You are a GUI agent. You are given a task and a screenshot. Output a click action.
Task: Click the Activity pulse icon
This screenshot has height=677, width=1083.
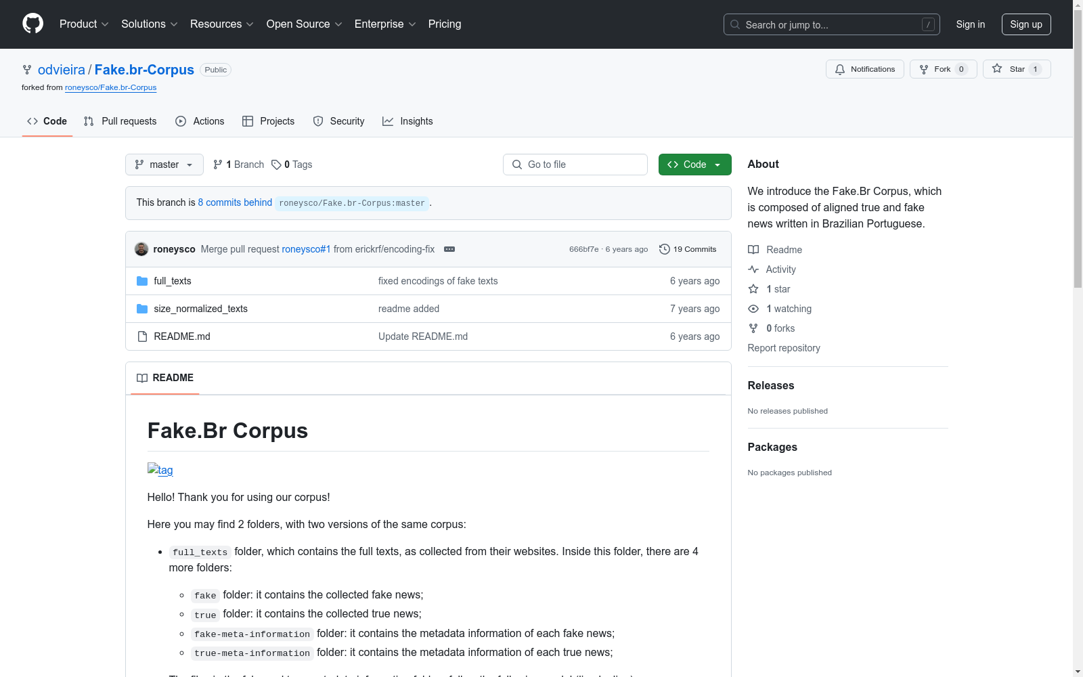tap(753, 269)
